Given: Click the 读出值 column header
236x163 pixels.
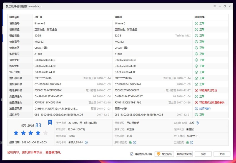Looking at the screenshot, I should [119, 17].
